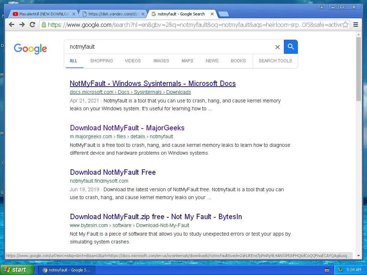367x275 pixels.
Task: Click the notmyfault Google taskbar button
Action: click(67, 270)
